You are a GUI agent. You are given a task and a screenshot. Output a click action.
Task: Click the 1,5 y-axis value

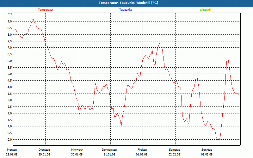(10, 120)
